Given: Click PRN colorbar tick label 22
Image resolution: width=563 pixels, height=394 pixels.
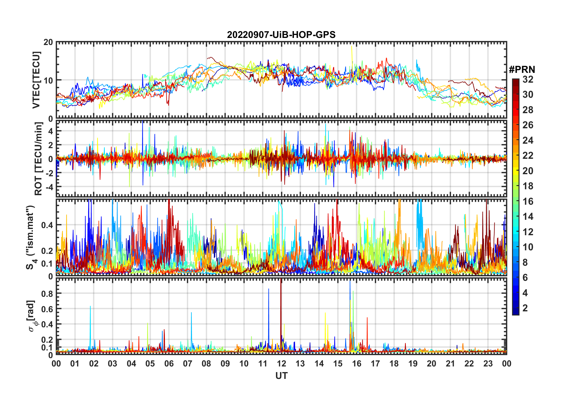Looking at the screenshot, I should (x=528, y=155).
